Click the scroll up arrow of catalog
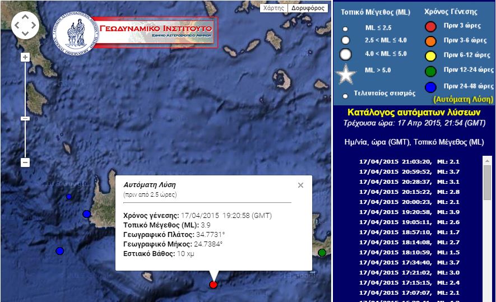Screen dimensions: 496x302 pyautogui.click(x=487, y=160)
